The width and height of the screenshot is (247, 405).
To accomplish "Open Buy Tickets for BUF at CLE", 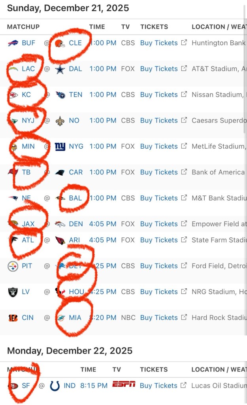I will pyautogui.click(x=159, y=43).
